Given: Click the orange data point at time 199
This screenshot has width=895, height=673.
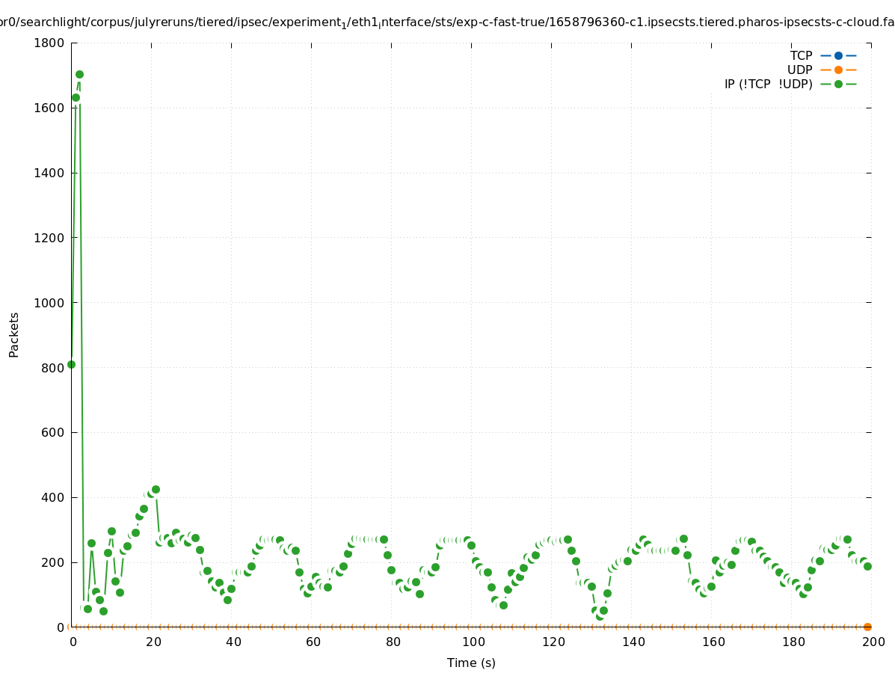Looking at the screenshot, I should [x=867, y=627].
